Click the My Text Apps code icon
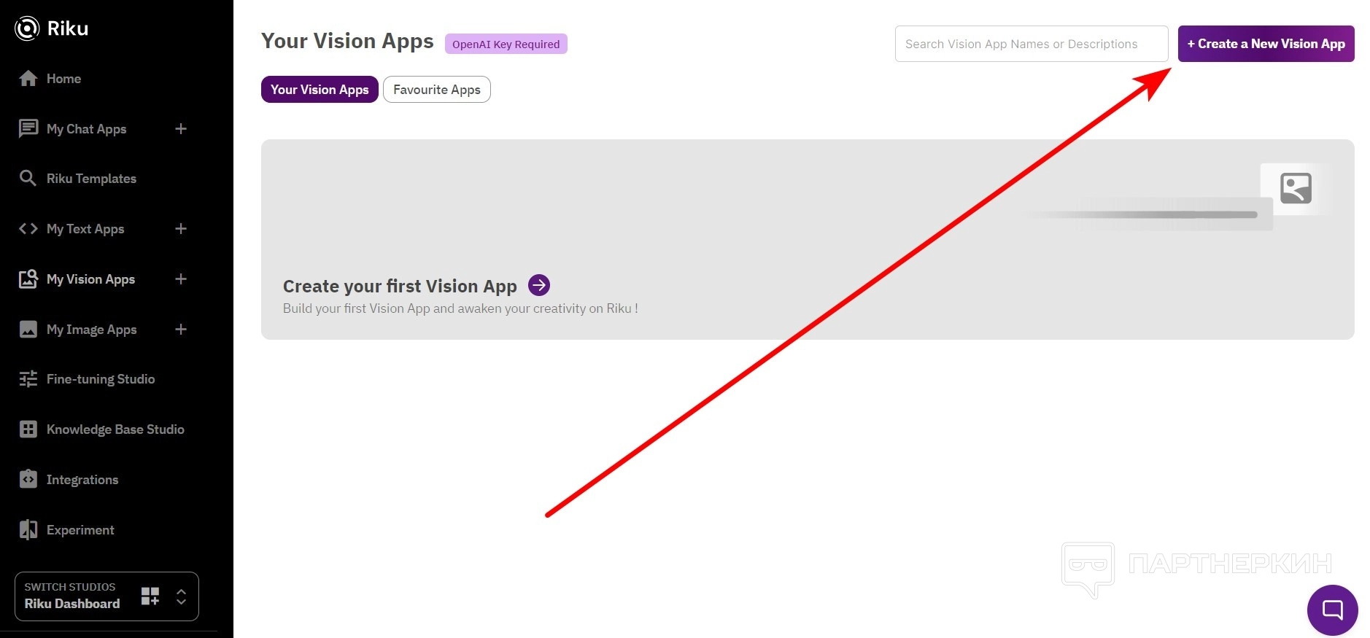The image size is (1370, 638). [28, 229]
